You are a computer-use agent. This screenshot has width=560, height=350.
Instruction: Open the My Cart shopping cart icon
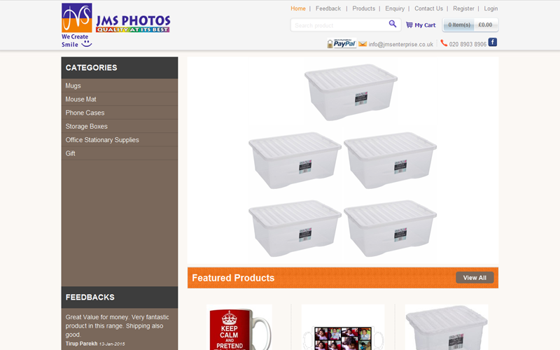coord(409,25)
